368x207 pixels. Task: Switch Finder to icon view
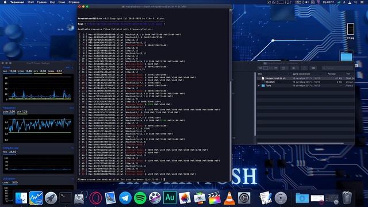(x=260, y=68)
